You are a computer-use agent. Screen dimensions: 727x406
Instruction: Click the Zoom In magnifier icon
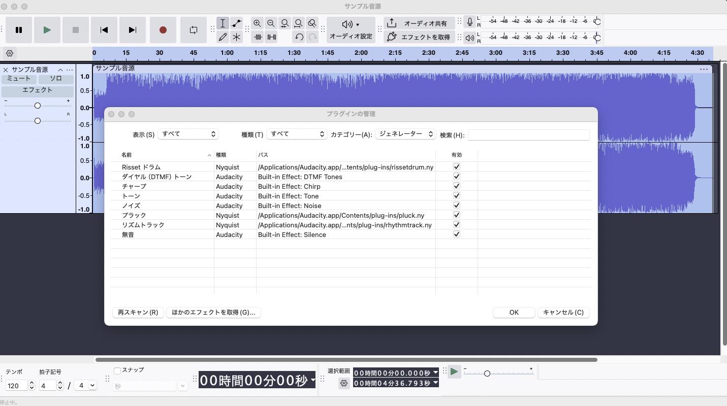tap(257, 23)
